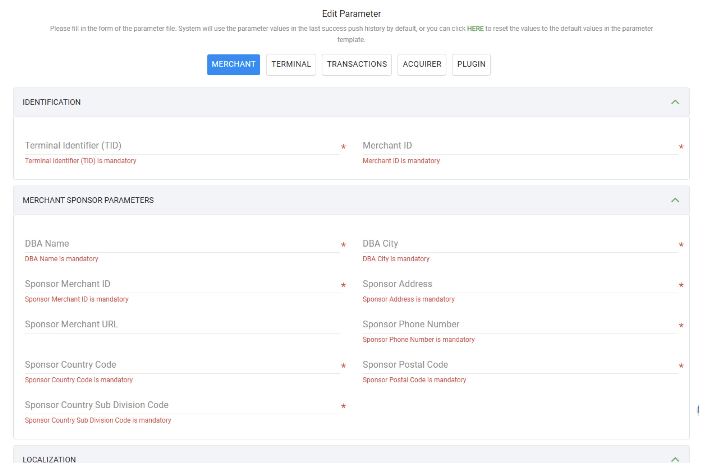Select the MERCHANT tab
The height and width of the screenshot is (473, 703).
[233, 64]
